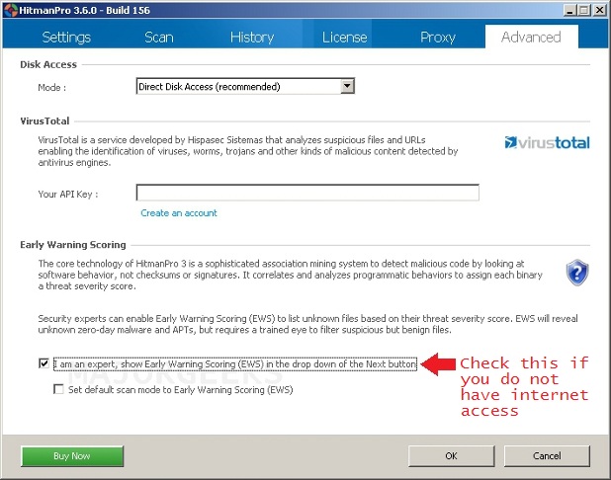The width and height of the screenshot is (611, 480).
Task: Click the Direct Disk Access combo box
Action: 245,87
